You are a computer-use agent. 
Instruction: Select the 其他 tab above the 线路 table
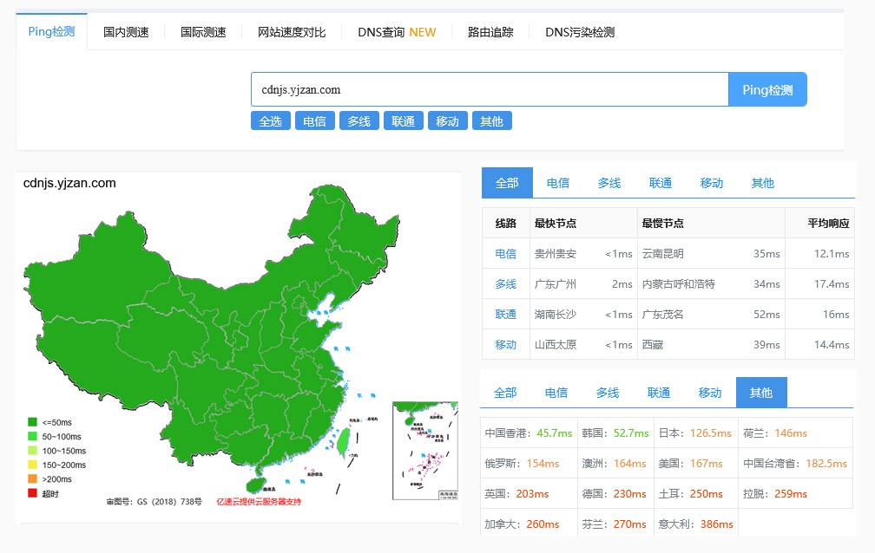[762, 183]
